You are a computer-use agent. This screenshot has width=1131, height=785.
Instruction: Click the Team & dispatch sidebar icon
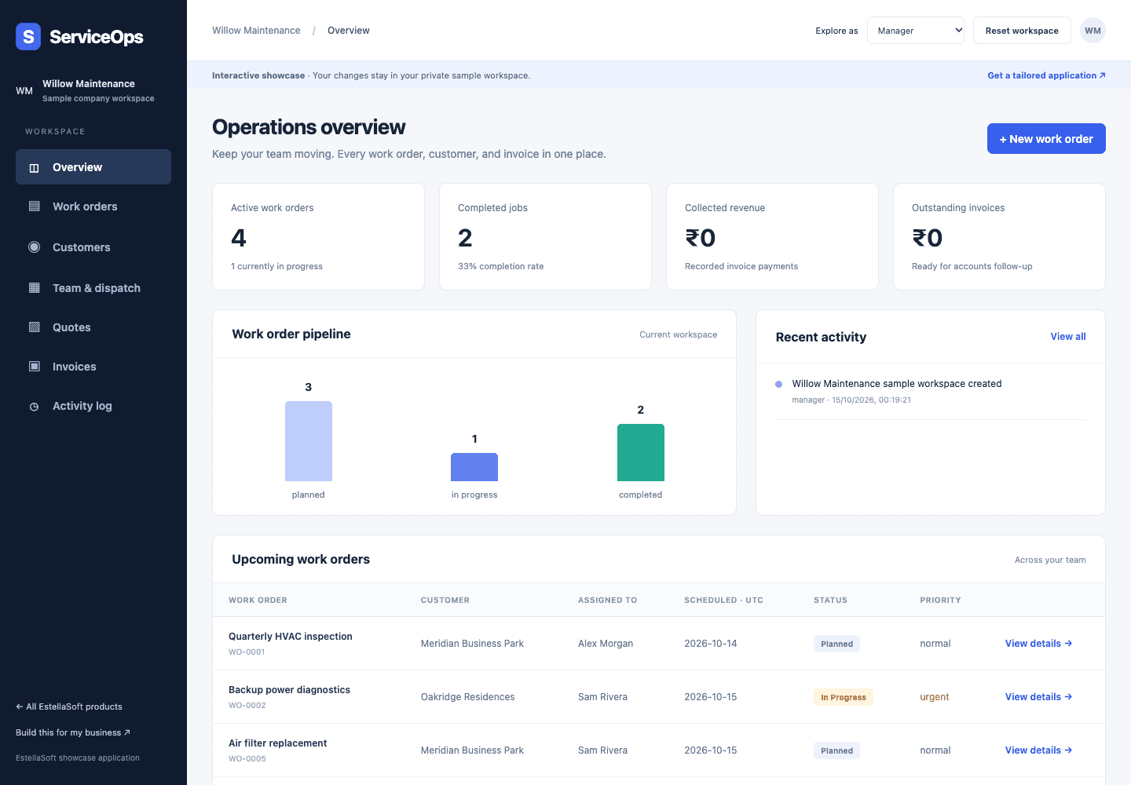point(34,288)
